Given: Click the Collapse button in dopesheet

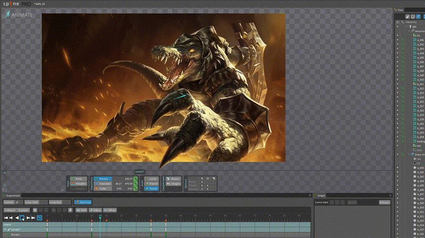Looking at the screenshot, I should click(10, 210).
